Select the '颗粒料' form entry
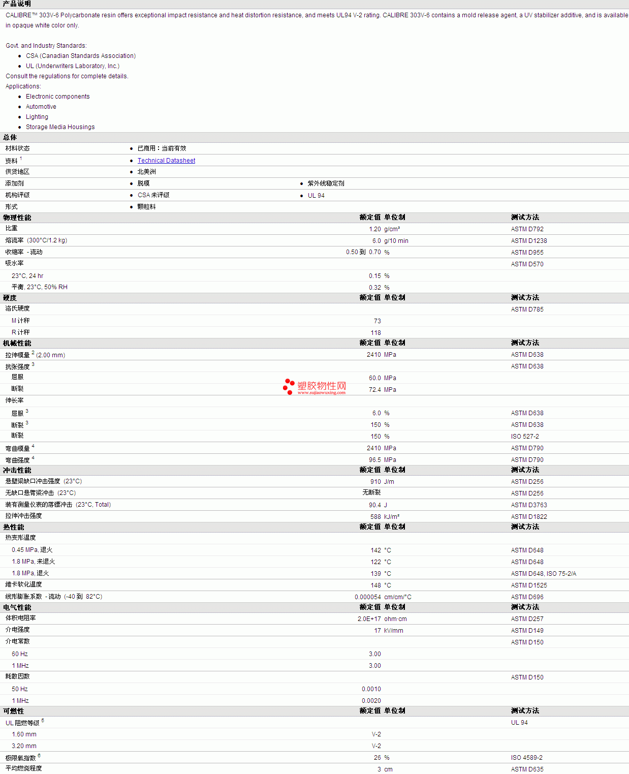This screenshot has height=774, width=629. tap(147, 207)
